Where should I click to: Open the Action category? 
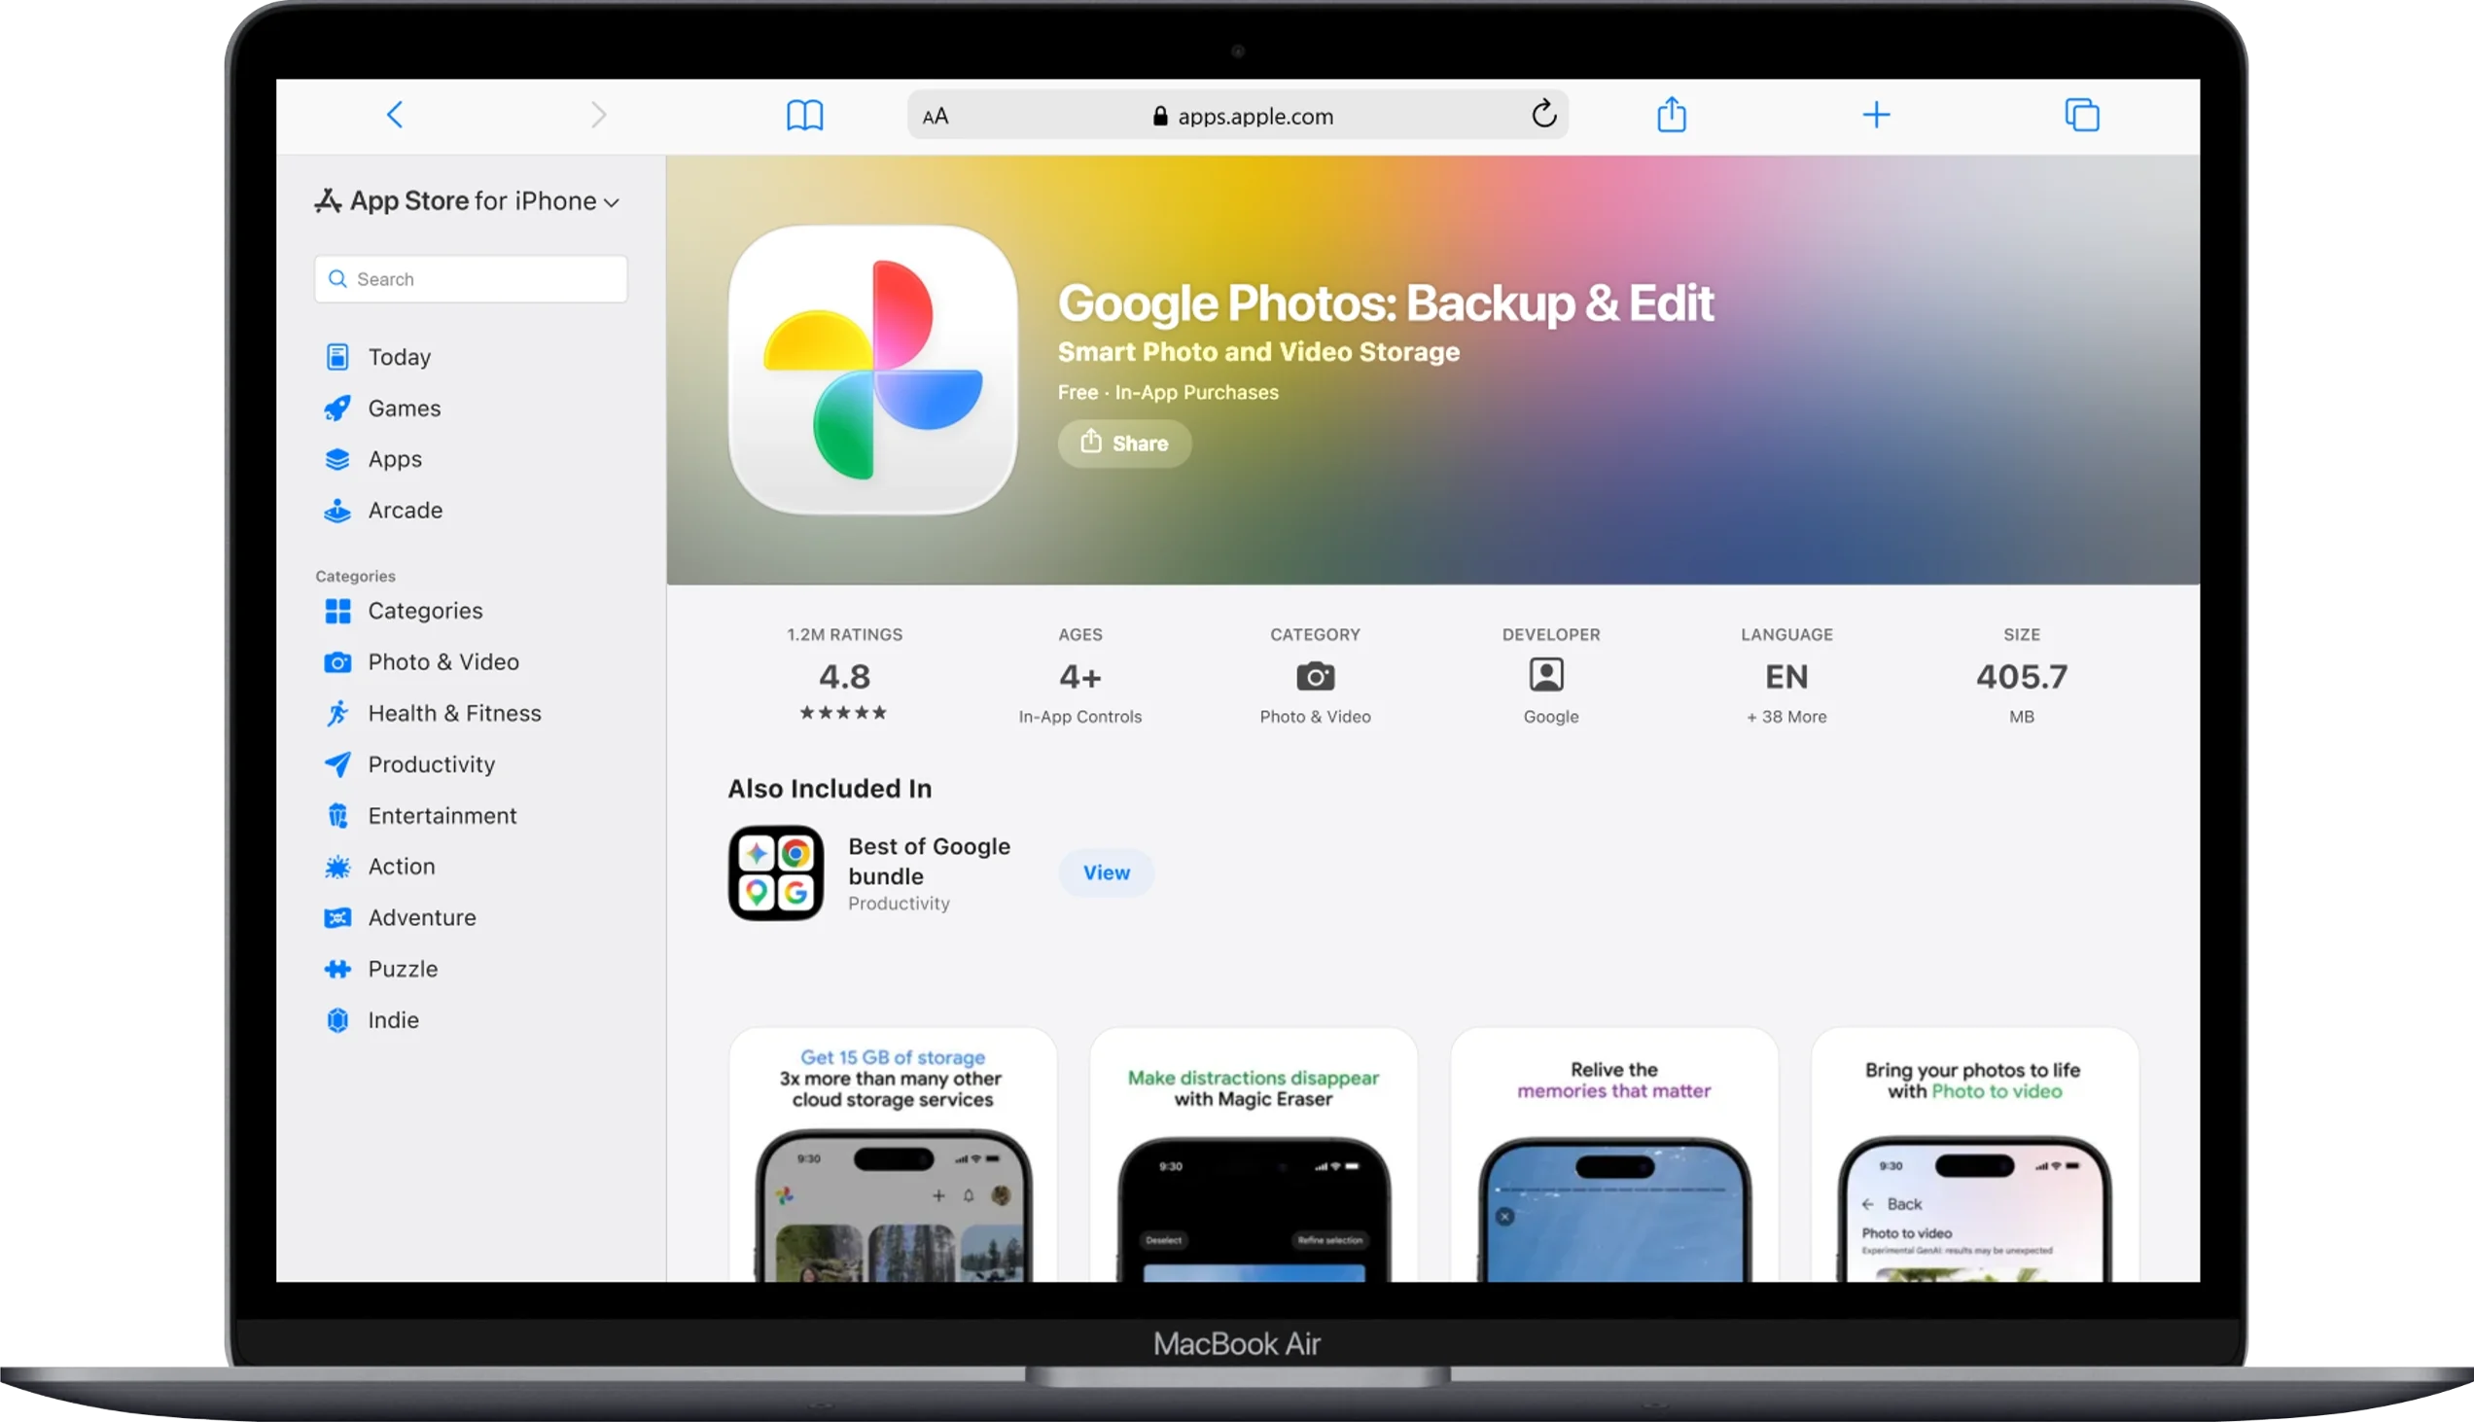402,867
